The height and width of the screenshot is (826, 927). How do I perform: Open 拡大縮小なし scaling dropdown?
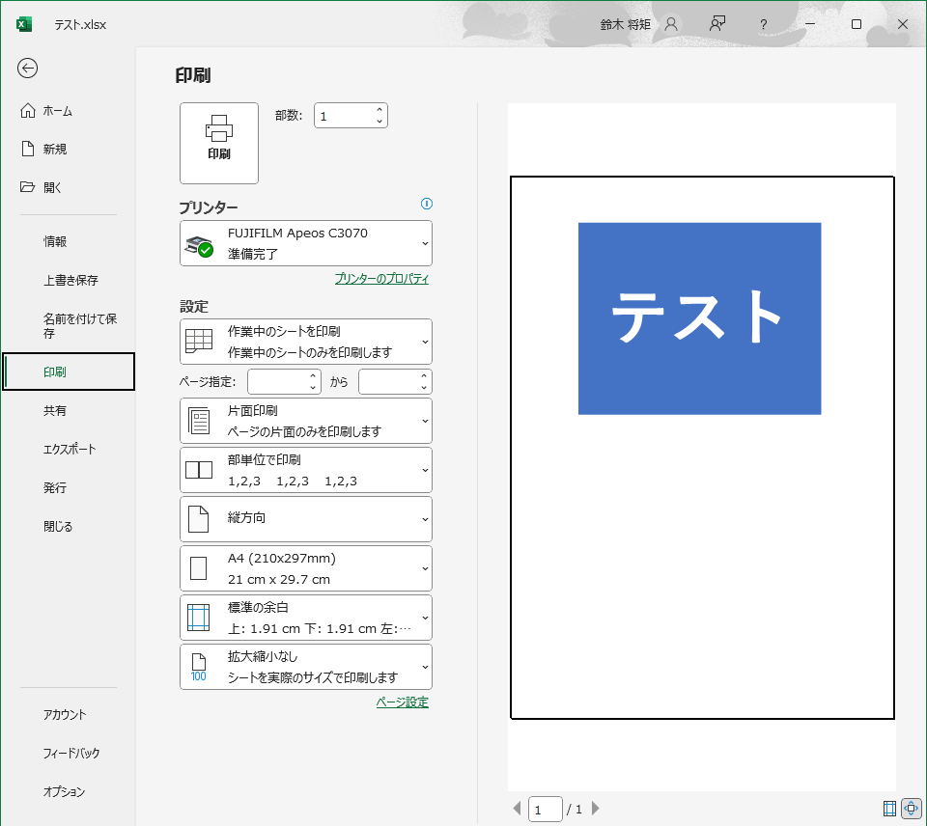point(306,667)
